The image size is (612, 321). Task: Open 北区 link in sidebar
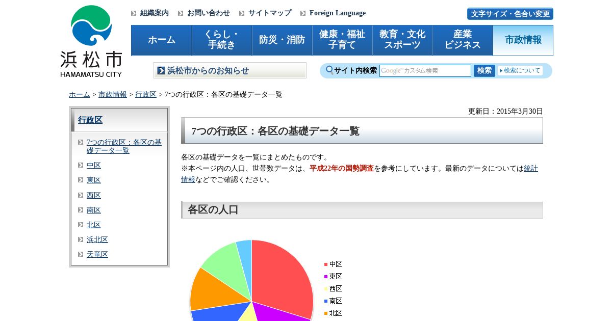point(94,225)
